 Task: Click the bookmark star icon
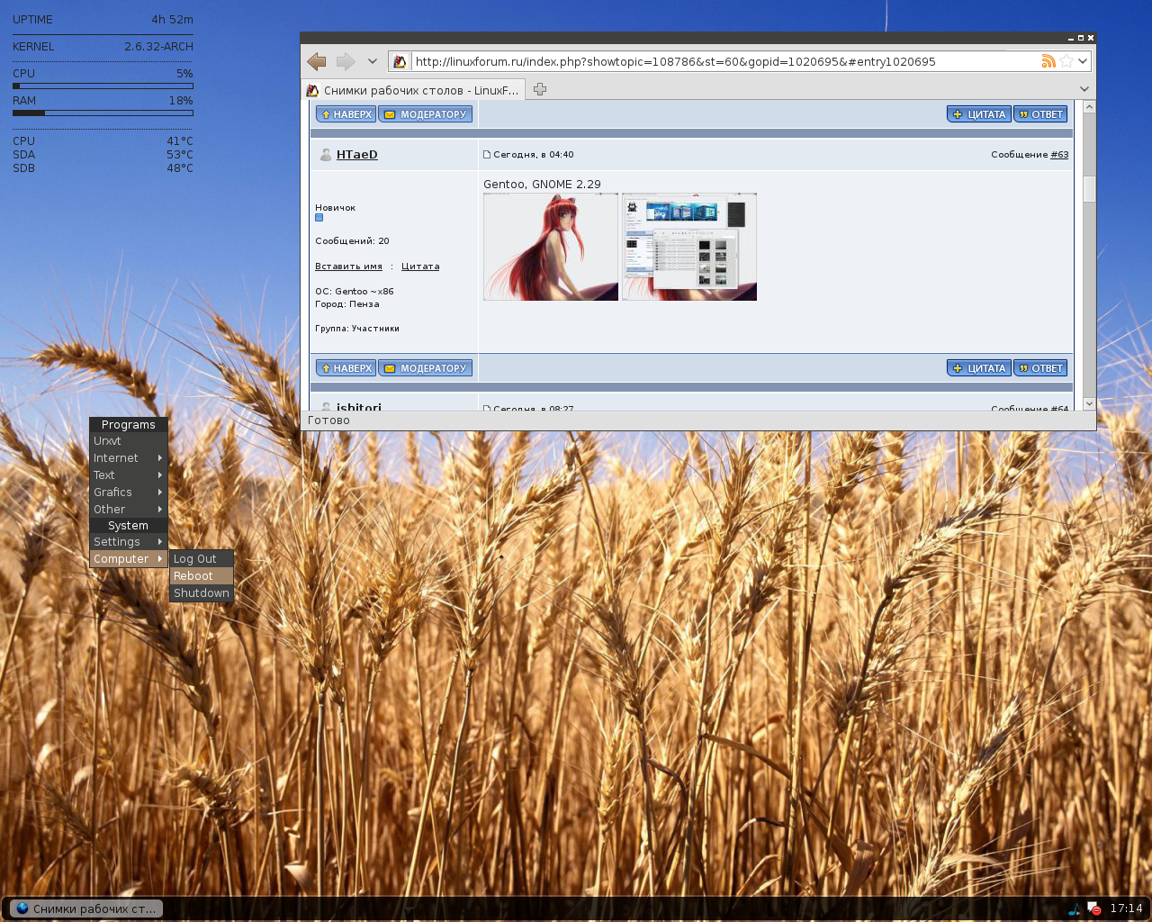[x=1066, y=61]
